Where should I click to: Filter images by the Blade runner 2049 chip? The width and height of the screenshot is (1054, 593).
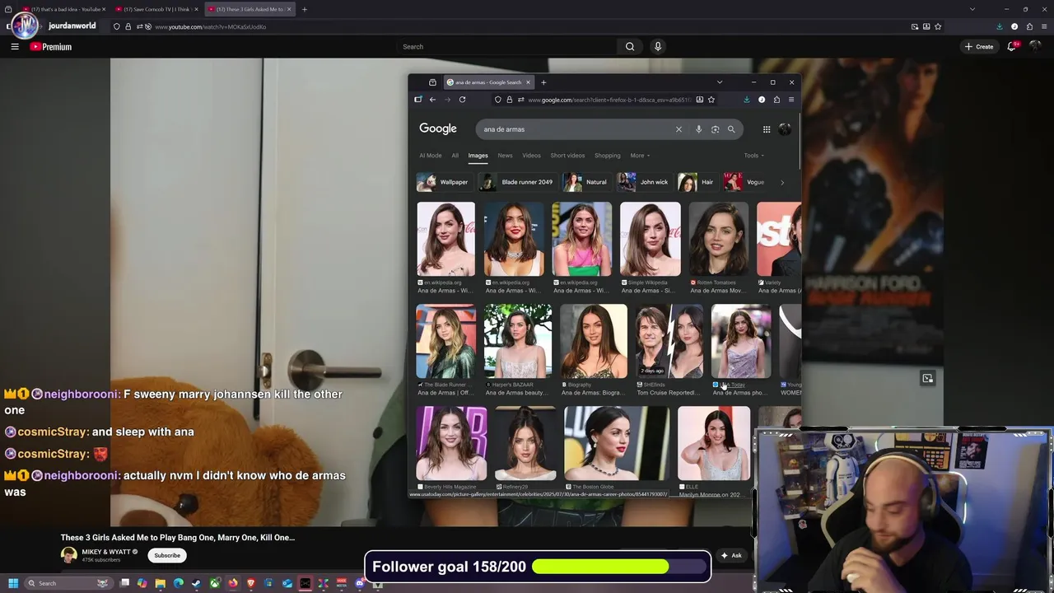516,182
